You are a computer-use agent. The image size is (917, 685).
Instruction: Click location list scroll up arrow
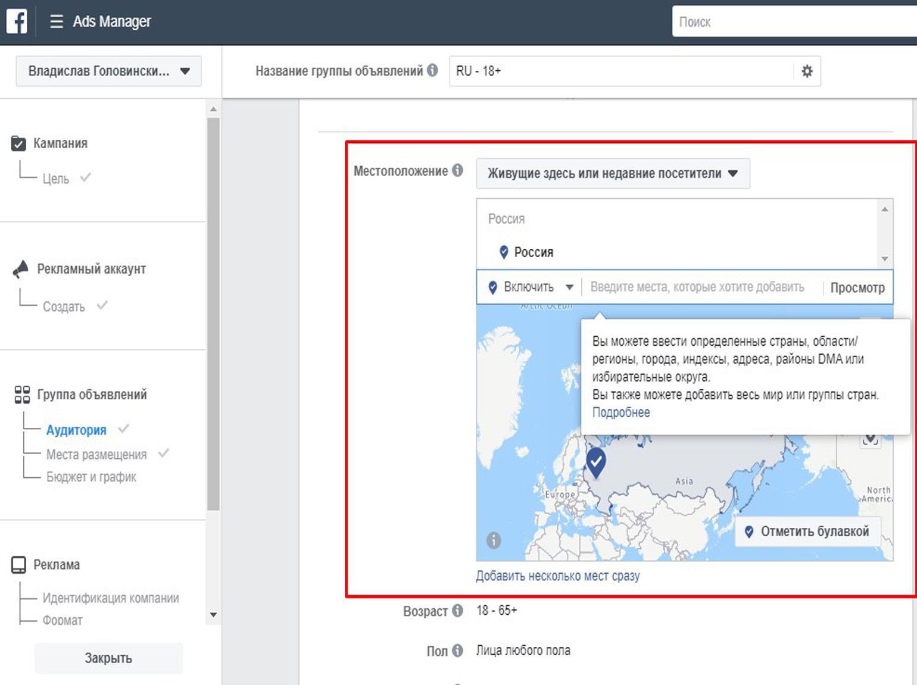pos(885,209)
